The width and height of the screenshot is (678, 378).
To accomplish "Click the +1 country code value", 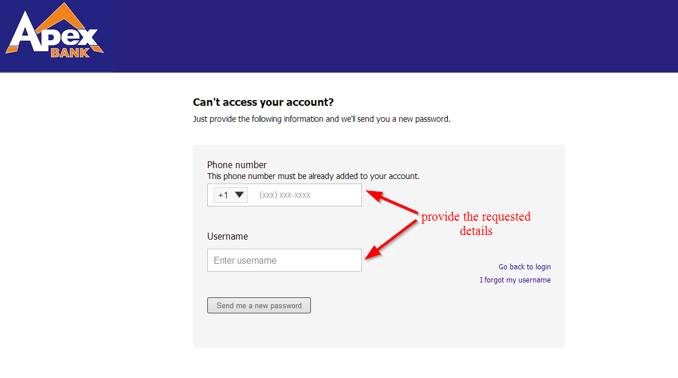I will (223, 195).
